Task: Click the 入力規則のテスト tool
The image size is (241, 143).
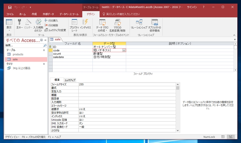Action: click(x=38, y=25)
